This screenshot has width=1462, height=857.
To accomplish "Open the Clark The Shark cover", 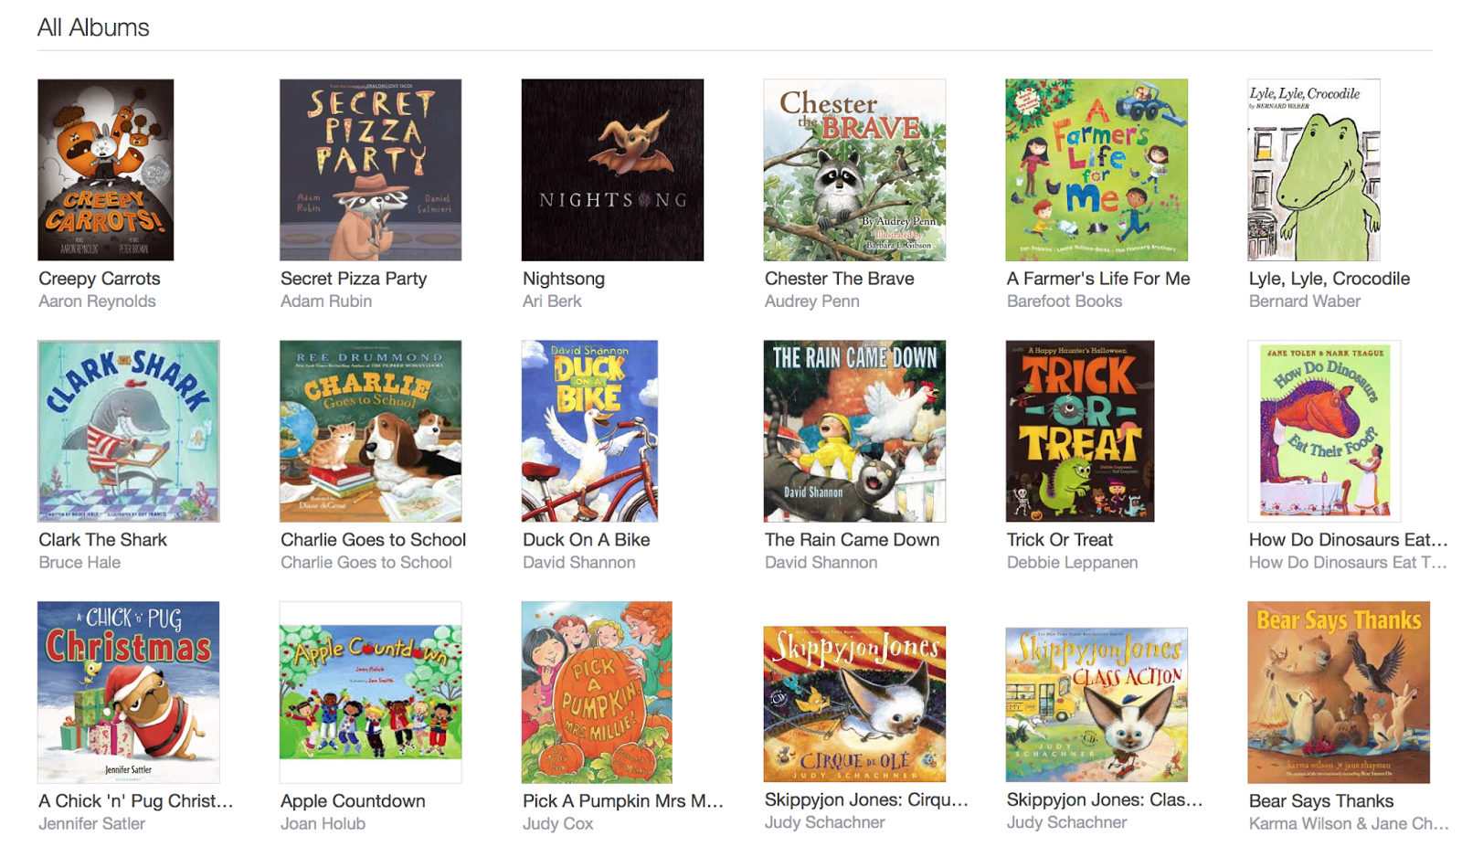I will (x=128, y=431).
